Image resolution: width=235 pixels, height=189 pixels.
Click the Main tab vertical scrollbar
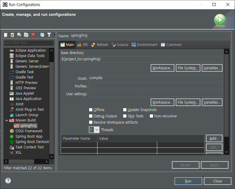tap(226, 102)
